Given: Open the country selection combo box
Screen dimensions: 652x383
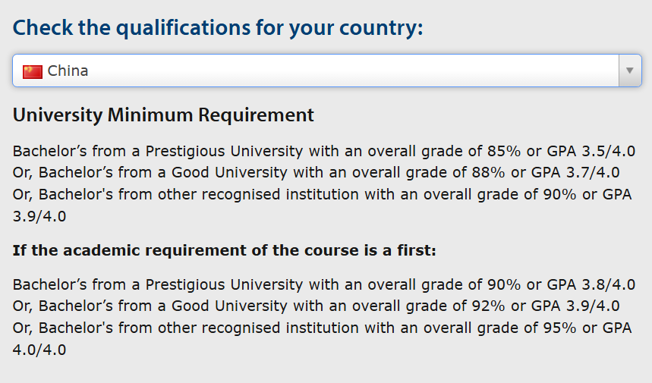Looking at the screenshot, I should coord(327,71).
